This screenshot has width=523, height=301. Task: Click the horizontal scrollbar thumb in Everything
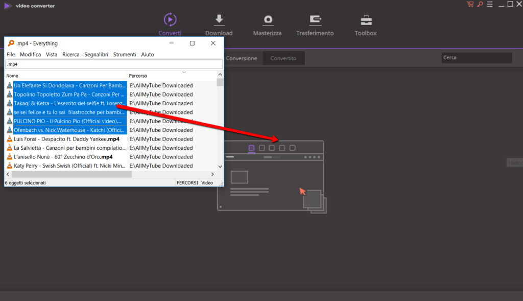click(x=72, y=174)
